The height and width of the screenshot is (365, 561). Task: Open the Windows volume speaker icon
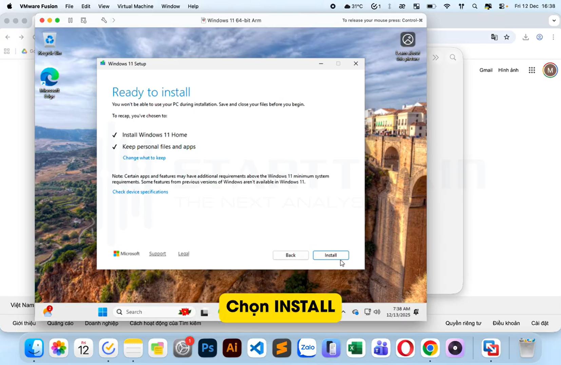[x=377, y=312]
